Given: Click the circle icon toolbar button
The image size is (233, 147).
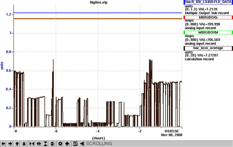Looking at the screenshot, I should coord(60,144).
